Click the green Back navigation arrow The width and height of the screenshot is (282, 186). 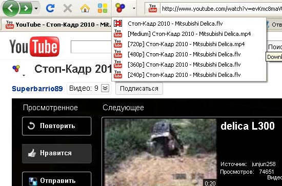click(10, 8)
